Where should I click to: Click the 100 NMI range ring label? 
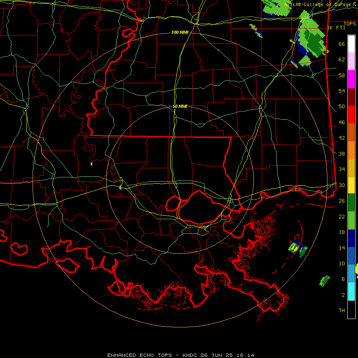(x=180, y=33)
